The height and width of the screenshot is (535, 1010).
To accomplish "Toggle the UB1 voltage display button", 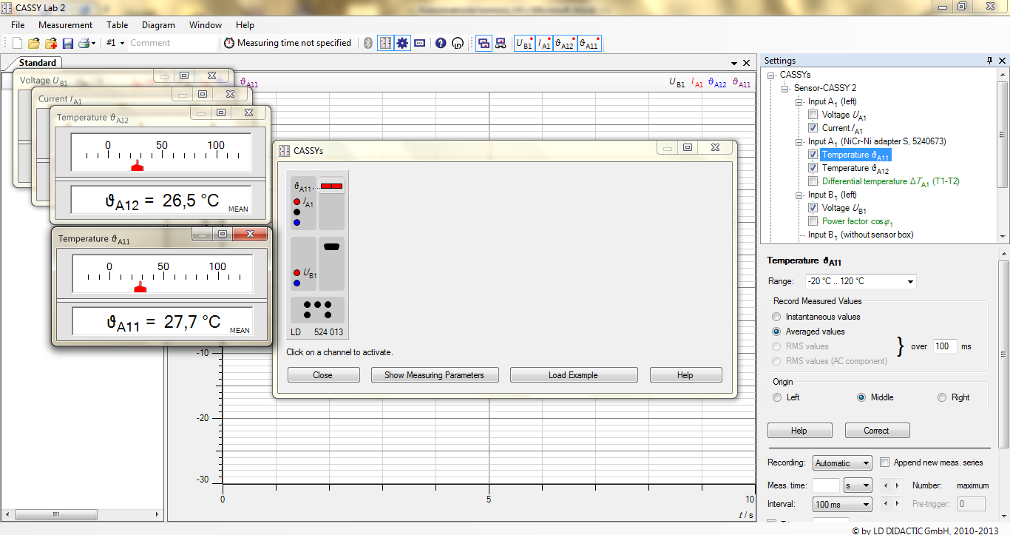I will click(524, 44).
